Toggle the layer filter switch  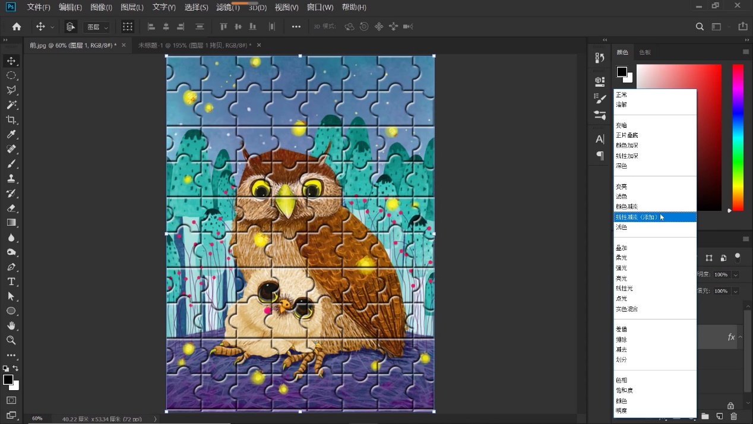click(x=738, y=257)
